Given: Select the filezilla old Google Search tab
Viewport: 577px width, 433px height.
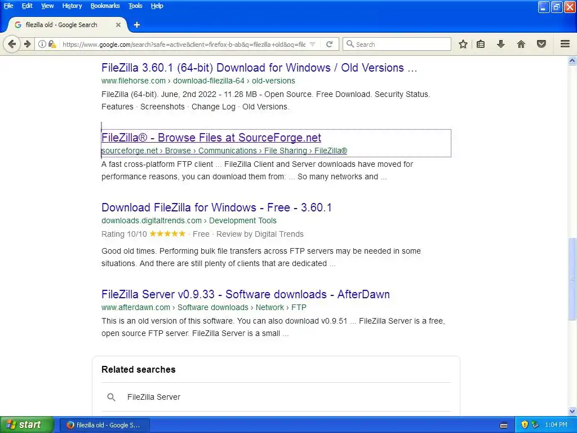Looking at the screenshot, I should [66, 25].
